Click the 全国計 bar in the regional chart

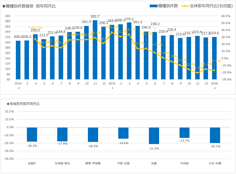point(32,134)
